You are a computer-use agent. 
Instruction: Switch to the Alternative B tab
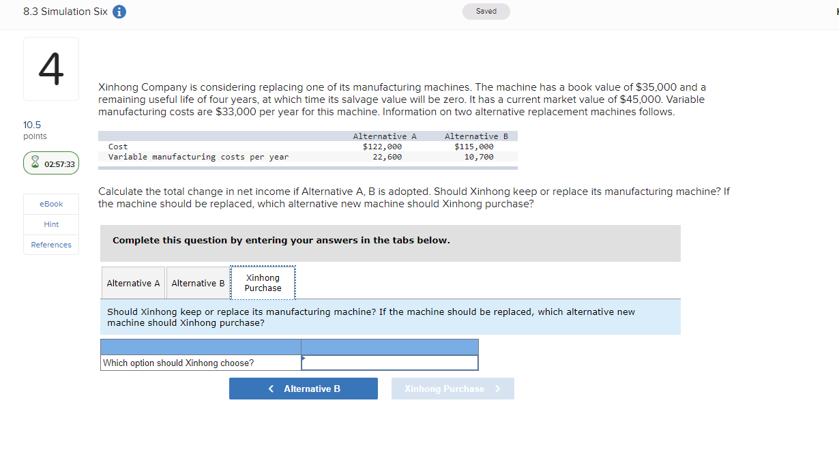point(198,283)
